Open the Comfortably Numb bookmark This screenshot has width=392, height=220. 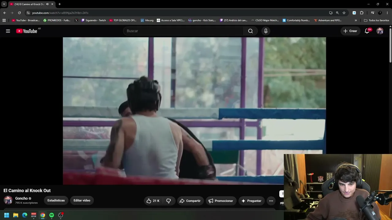pos(296,20)
